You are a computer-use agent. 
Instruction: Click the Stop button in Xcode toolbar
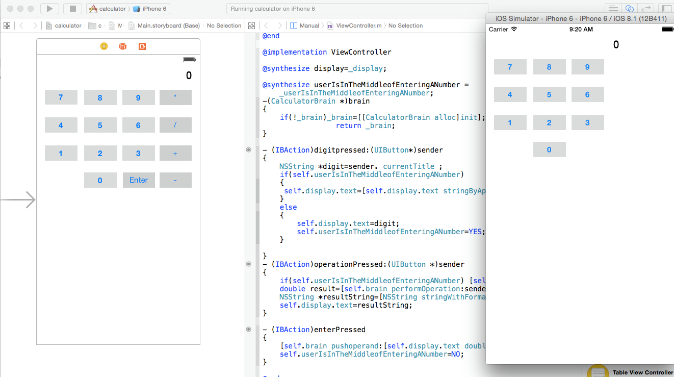72,9
